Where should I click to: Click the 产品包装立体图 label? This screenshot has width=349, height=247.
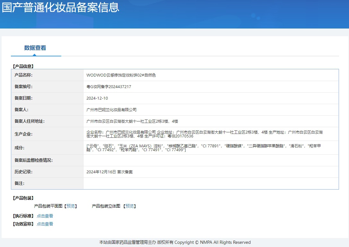[106, 206]
